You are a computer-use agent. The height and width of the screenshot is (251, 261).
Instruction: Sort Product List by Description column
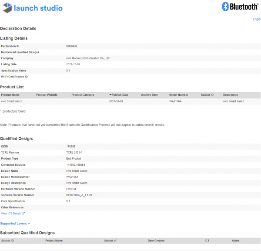click(231, 95)
